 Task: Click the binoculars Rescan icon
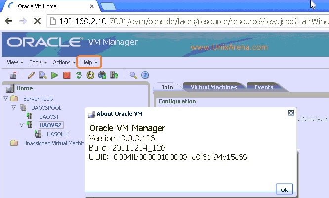click(102, 75)
